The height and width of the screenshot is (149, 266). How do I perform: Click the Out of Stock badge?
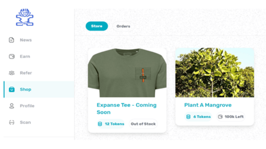pos(143,124)
